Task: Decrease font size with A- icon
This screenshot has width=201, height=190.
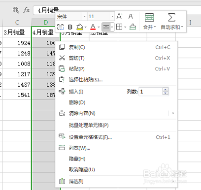Action: (132, 16)
